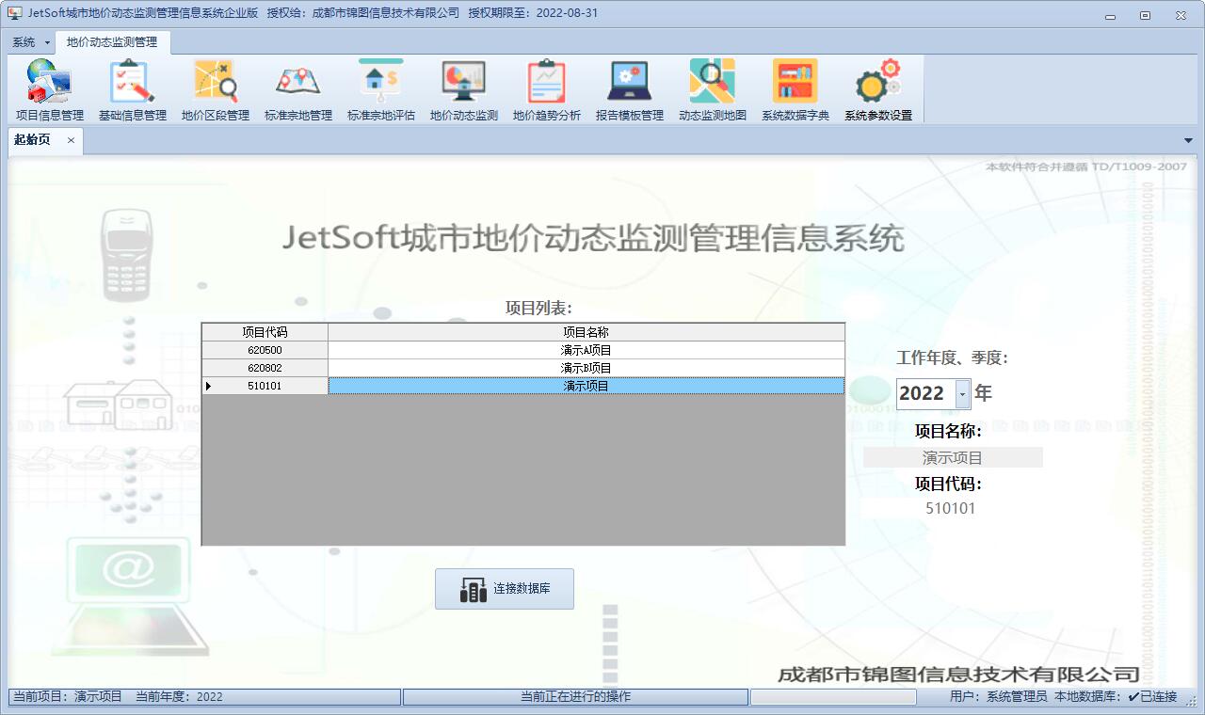Select project code cell 510101
The height and width of the screenshot is (715, 1205).
click(265, 386)
